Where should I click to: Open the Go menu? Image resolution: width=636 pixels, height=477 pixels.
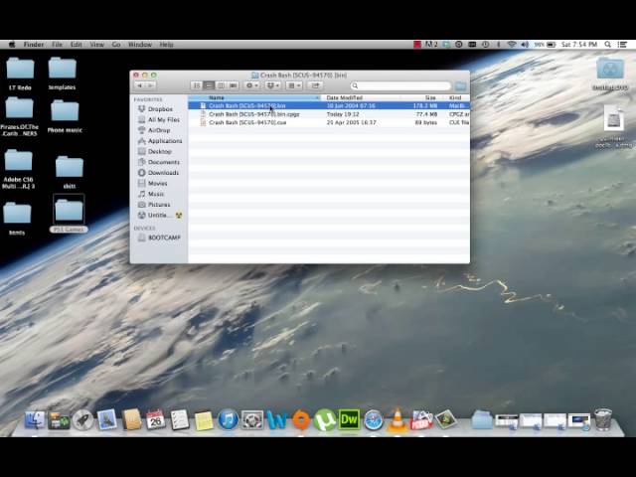116,45
